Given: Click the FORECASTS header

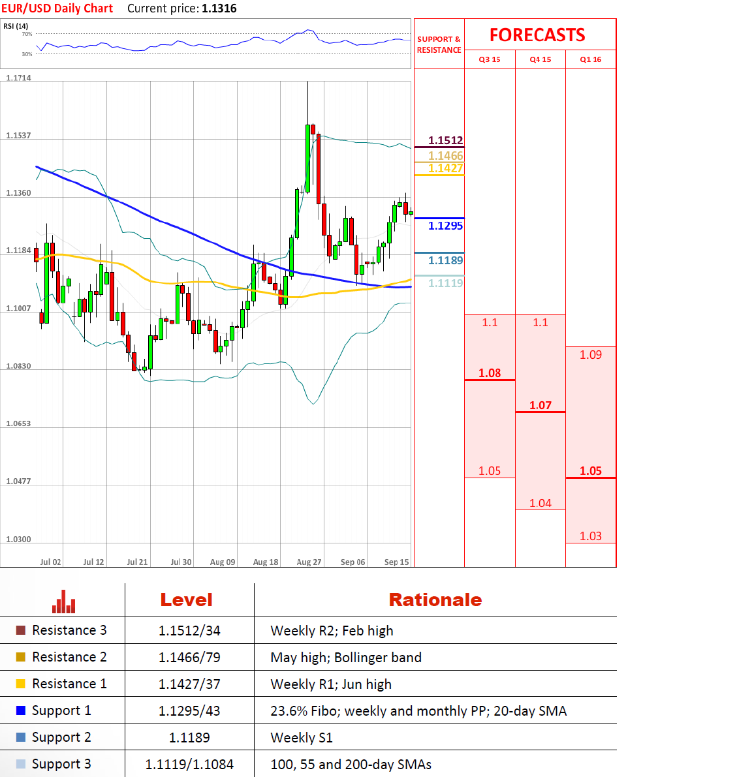Looking at the screenshot, I should click(x=537, y=35).
